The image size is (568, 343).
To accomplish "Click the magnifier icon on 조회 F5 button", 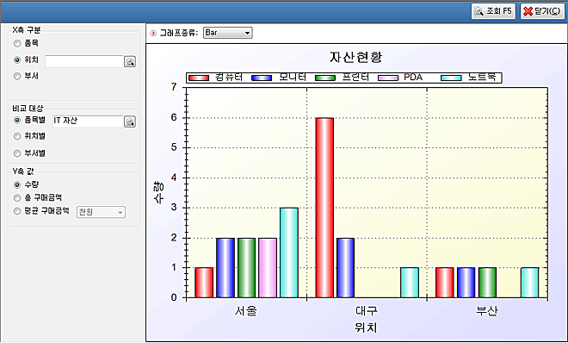I will pyautogui.click(x=478, y=11).
